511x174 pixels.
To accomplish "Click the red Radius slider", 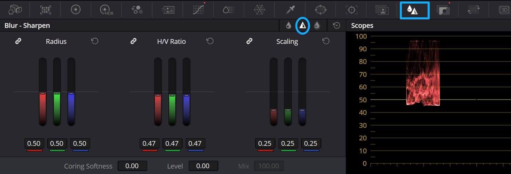I will (x=42, y=92).
